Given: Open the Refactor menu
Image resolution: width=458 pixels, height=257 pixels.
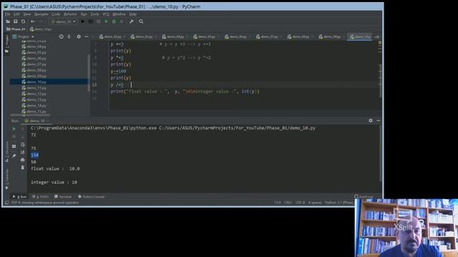Looking at the screenshot, I should [70, 14].
